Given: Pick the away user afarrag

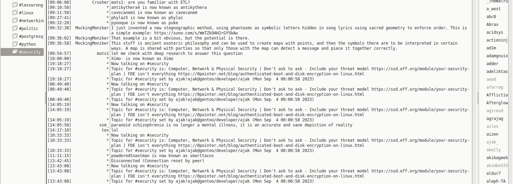Looking at the screenshot, I should tap(495, 87).
